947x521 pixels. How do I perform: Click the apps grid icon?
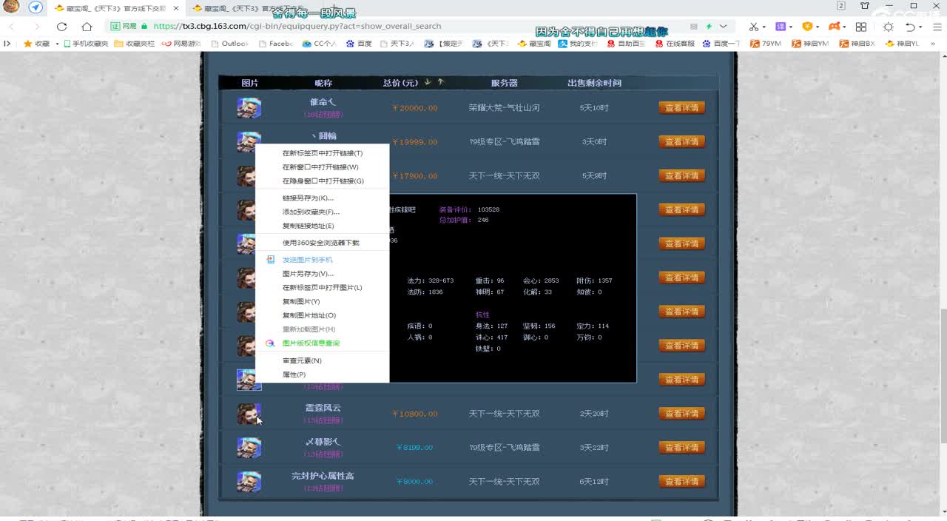tap(861, 26)
